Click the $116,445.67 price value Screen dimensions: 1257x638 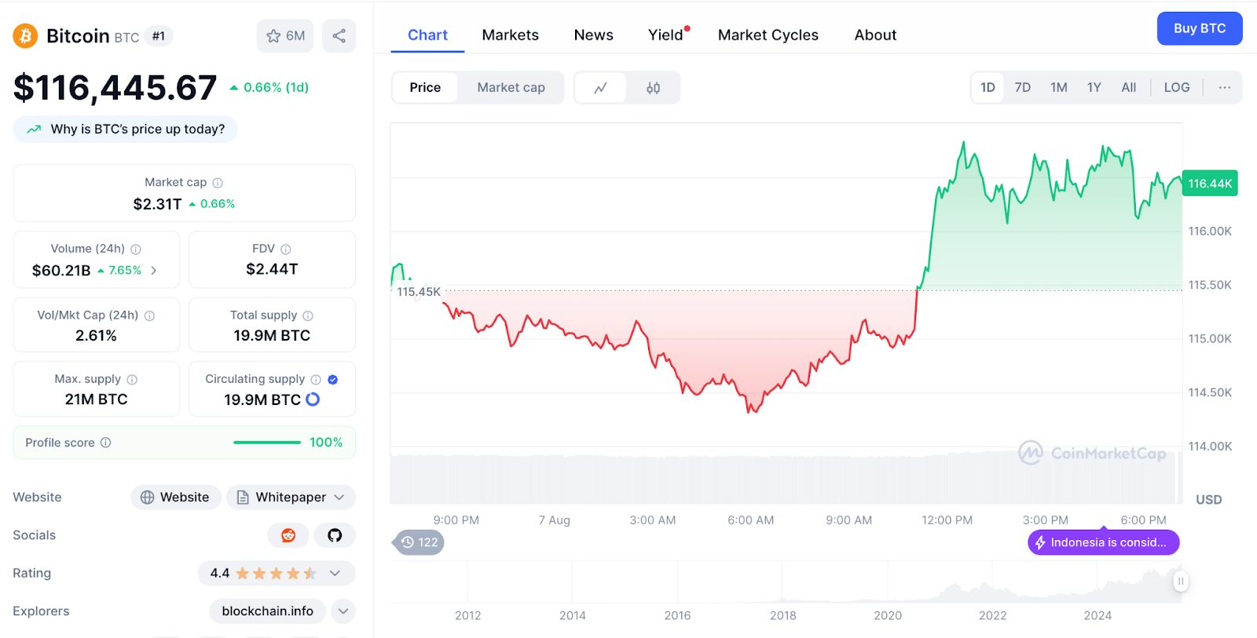click(x=115, y=88)
